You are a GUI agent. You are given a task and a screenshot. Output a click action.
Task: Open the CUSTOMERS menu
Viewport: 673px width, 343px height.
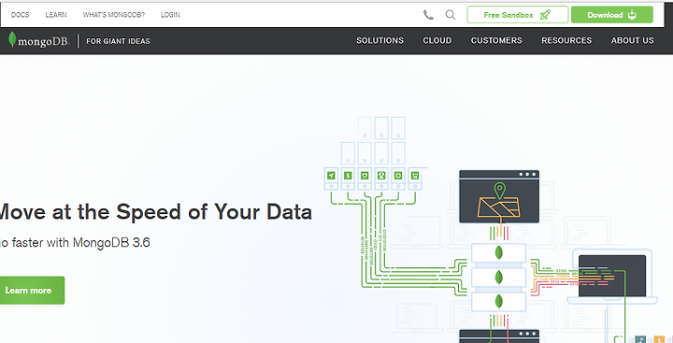coord(496,40)
